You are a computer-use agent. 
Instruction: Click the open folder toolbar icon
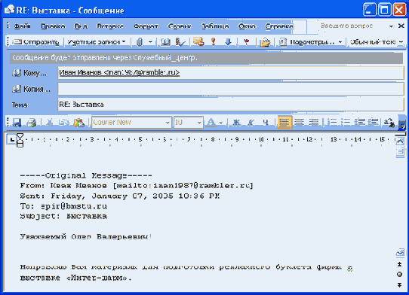(265, 42)
